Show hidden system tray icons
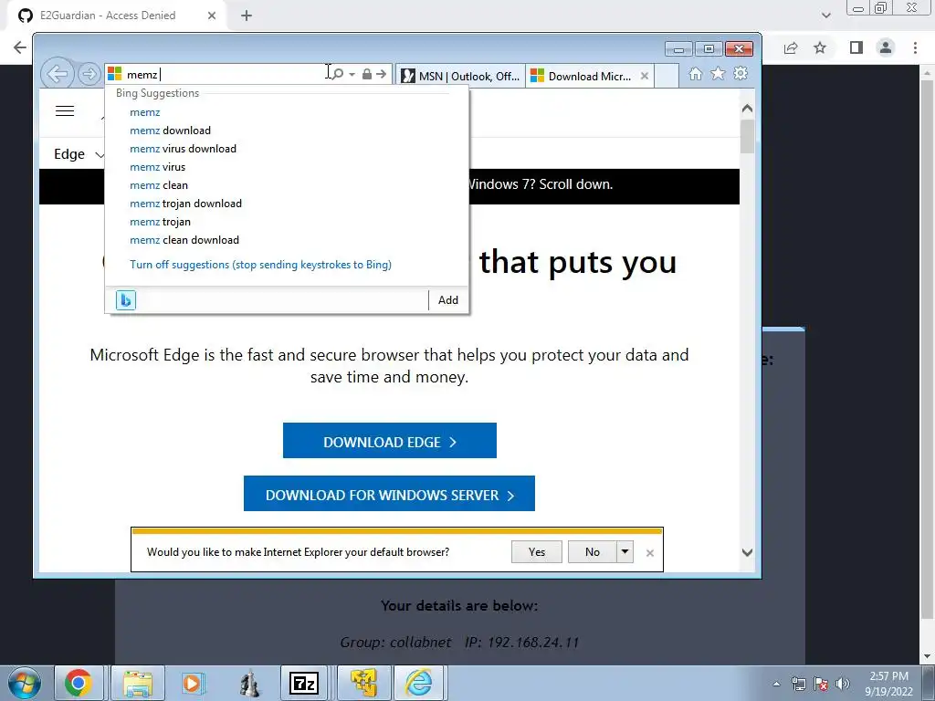 pos(776,685)
